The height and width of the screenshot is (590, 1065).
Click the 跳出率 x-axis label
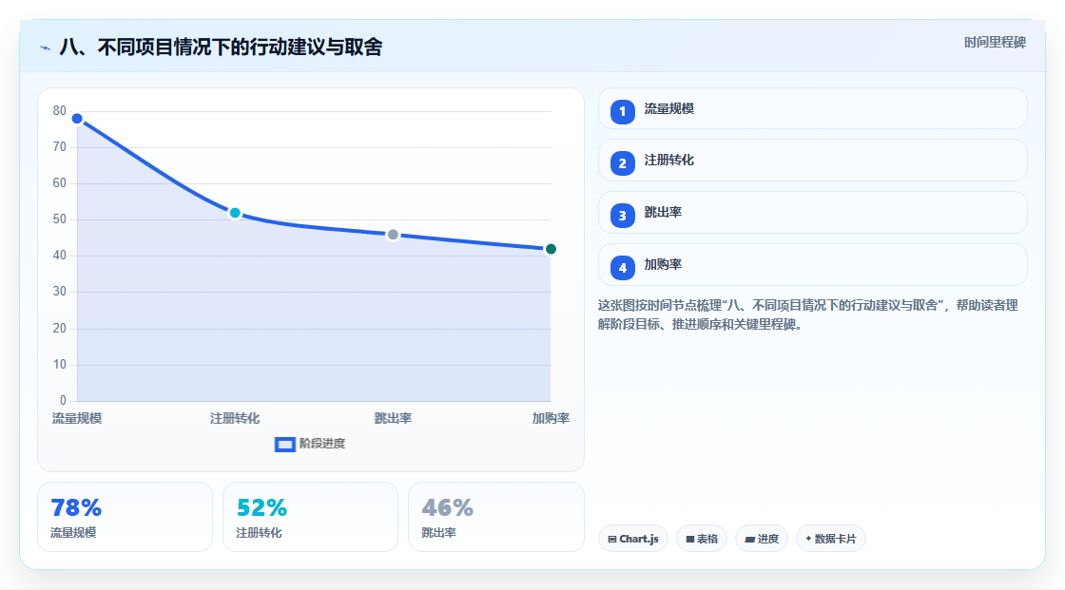click(x=393, y=419)
